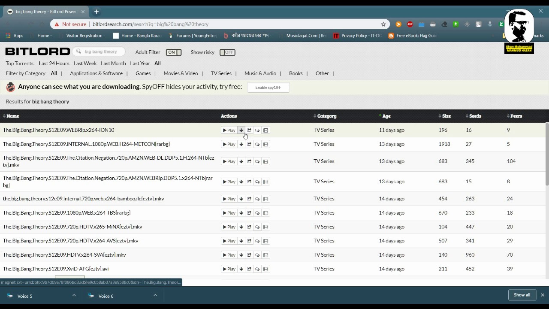Screen dimensions: 549x309
Task: Click the BitLord logo
Action: click(37, 52)
